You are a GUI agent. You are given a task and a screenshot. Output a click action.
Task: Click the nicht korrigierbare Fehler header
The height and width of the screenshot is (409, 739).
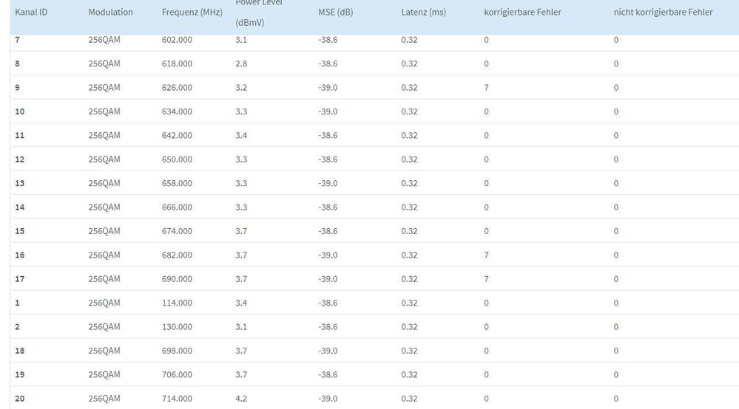(663, 13)
